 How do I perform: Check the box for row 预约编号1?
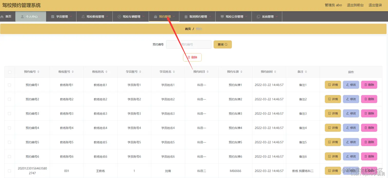9,85
